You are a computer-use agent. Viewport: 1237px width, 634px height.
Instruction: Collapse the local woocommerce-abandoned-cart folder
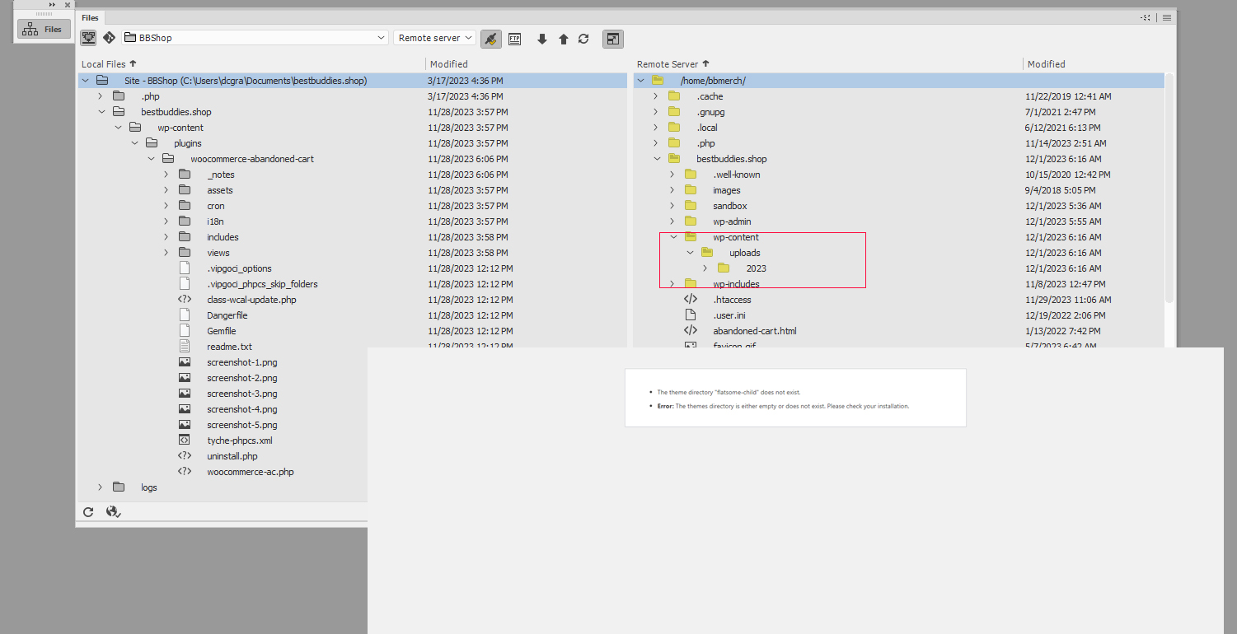tap(151, 159)
